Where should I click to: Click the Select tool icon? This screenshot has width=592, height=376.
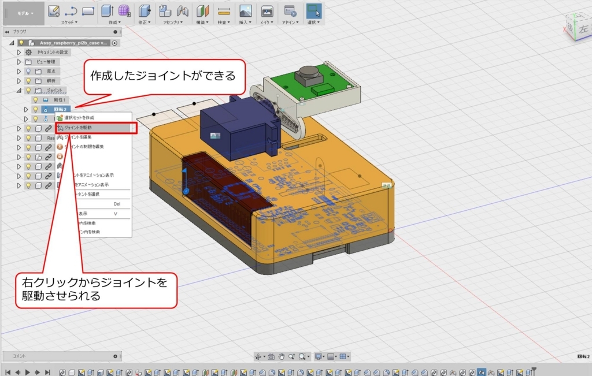point(313,11)
